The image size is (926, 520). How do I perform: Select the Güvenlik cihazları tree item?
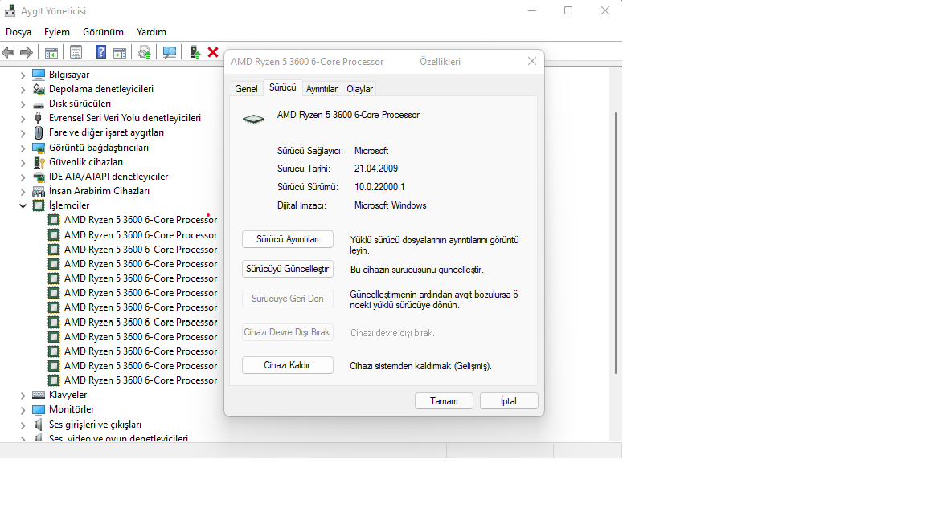tap(86, 162)
